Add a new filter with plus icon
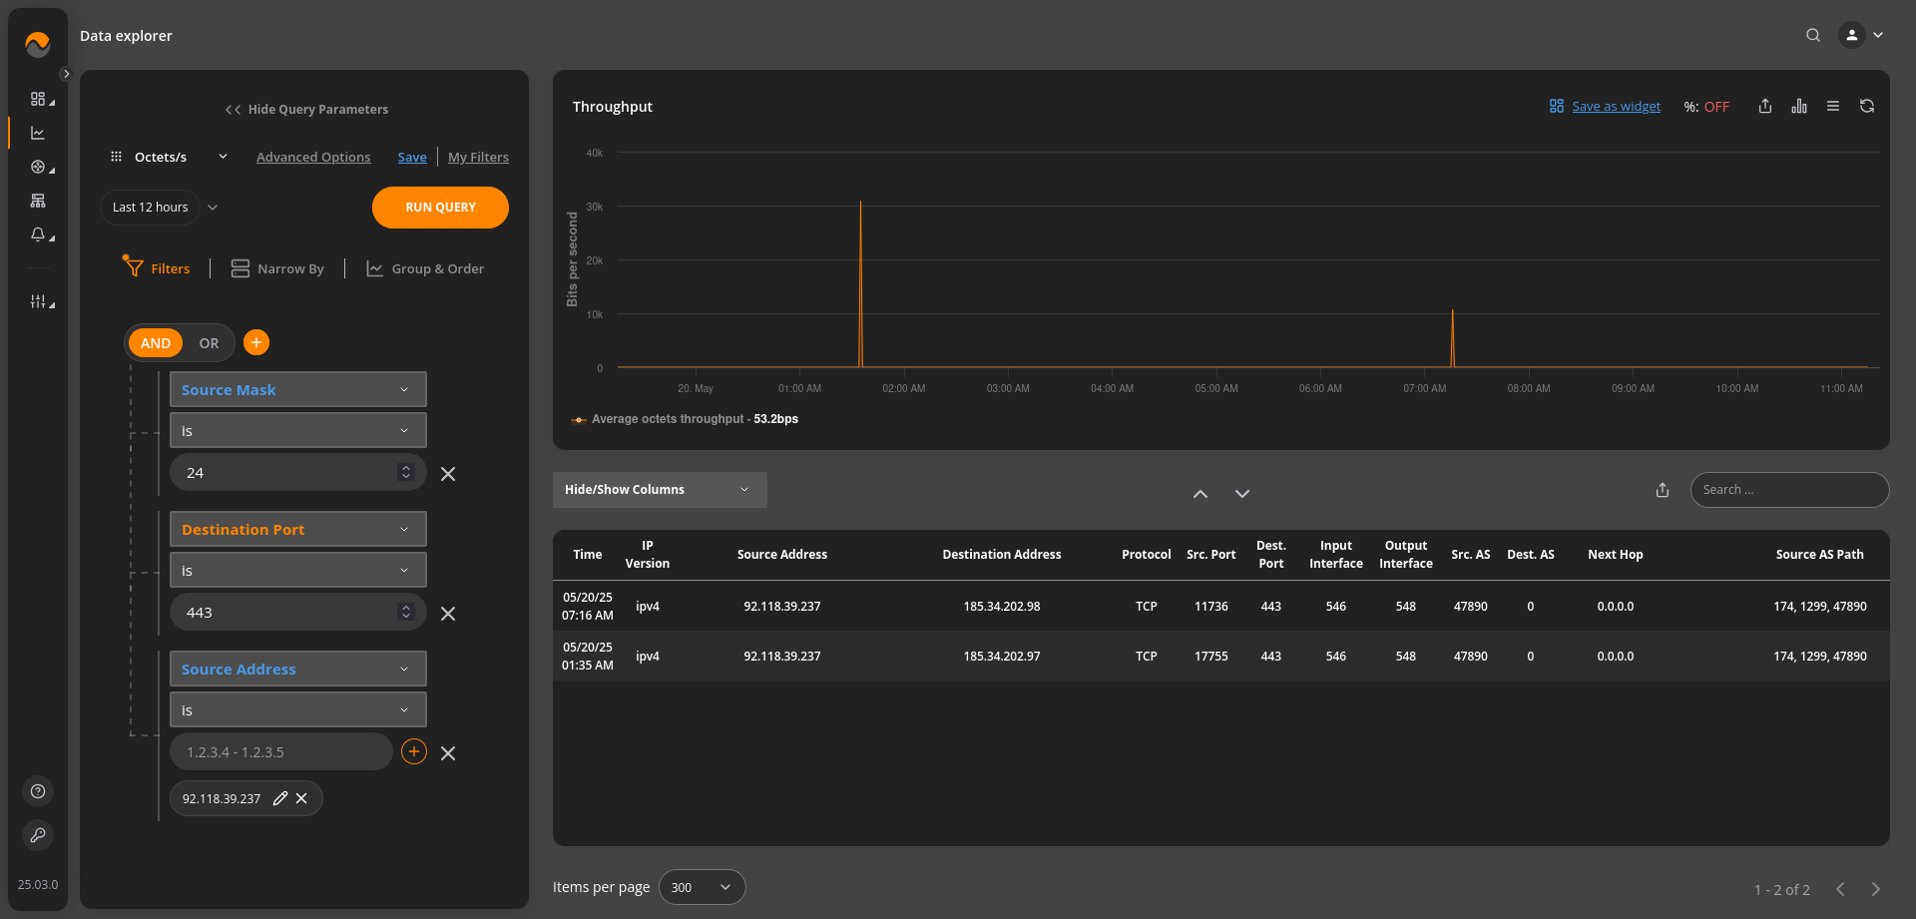This screenshot has height=919, width=1916. [x=256, y=342]
